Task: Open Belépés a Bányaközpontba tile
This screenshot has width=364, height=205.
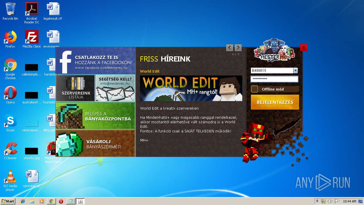Action: [x=95, y=116]
